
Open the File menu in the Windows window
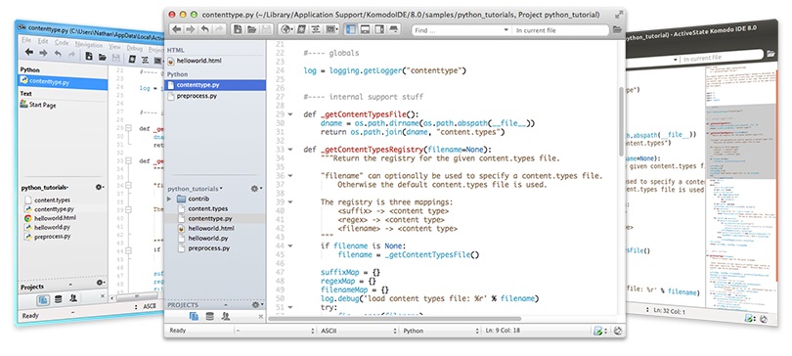(x=26, y=40)
